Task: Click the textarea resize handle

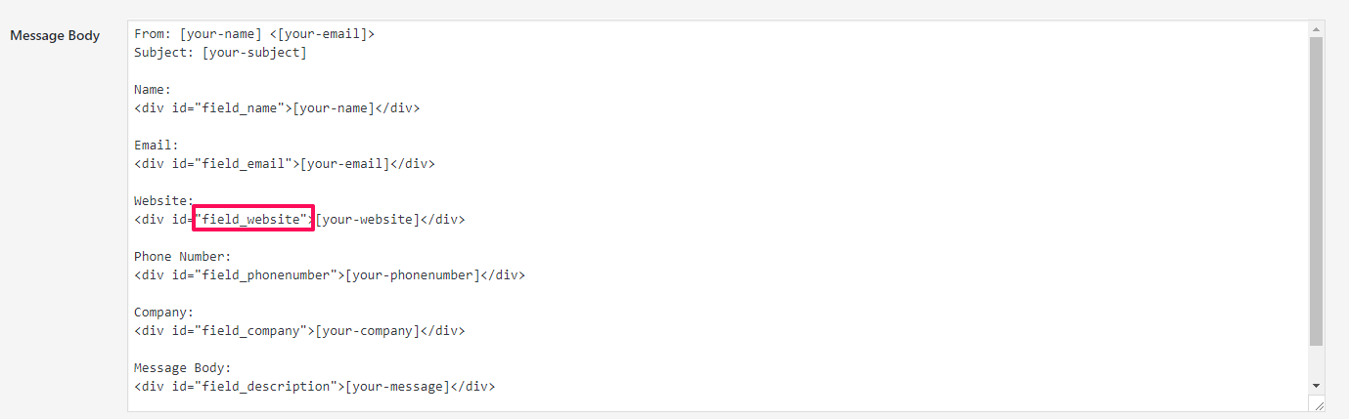Action: coord(1317,404)
